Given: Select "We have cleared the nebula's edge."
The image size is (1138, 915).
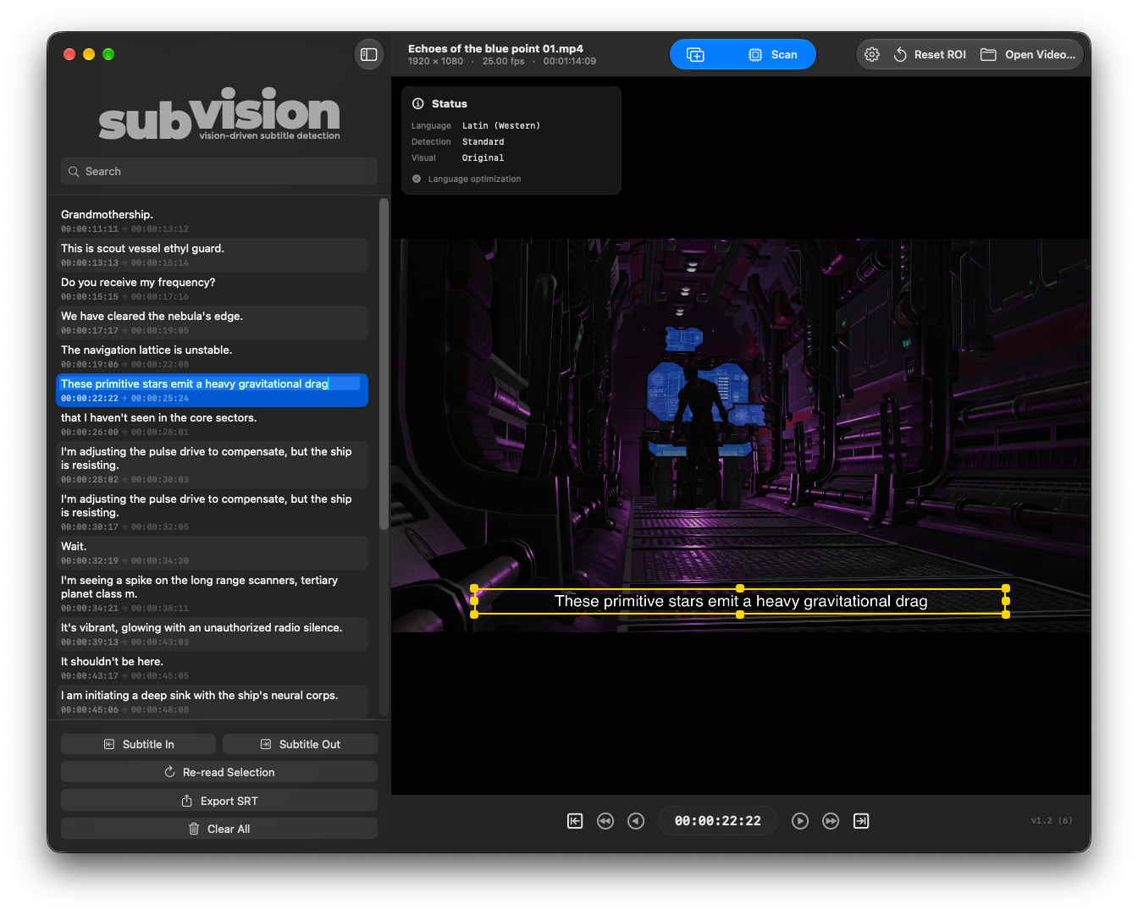Looking at the screenshot, I should [212, 322].
